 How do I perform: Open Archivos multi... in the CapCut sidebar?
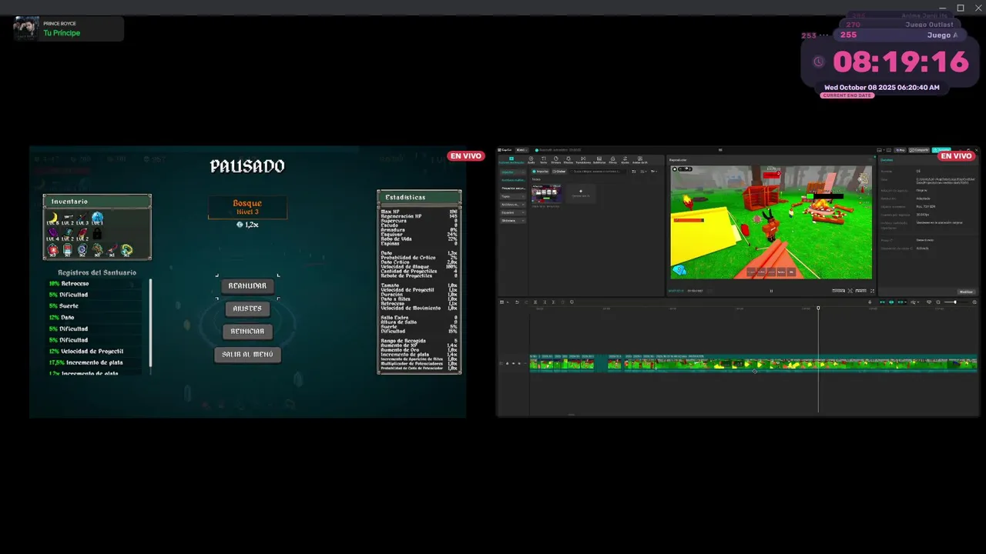(x=513, y=180)
